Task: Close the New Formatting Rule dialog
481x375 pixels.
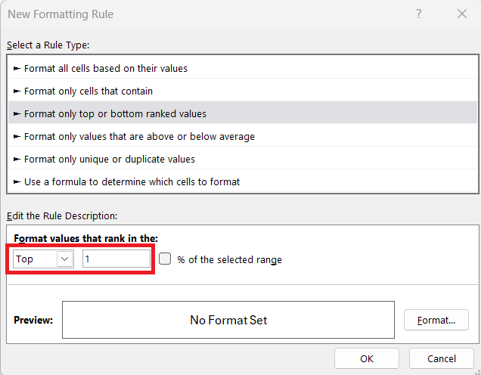Action: click(x=461, y=14)
